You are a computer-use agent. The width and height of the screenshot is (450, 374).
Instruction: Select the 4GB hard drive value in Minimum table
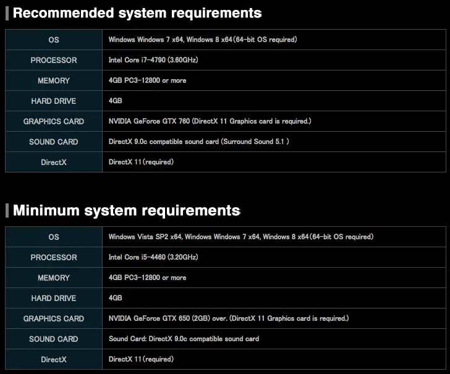click(x=116, y=298)
